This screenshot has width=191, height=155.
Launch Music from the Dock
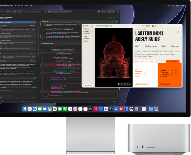click(96, 109)
